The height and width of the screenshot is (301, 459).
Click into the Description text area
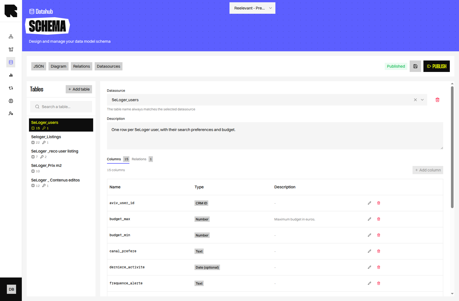tap(275, 136)
